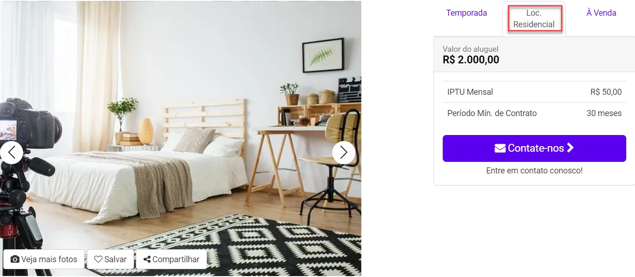
Task: Advance to next photo with right arrow
Action: (x=344, y=152)
